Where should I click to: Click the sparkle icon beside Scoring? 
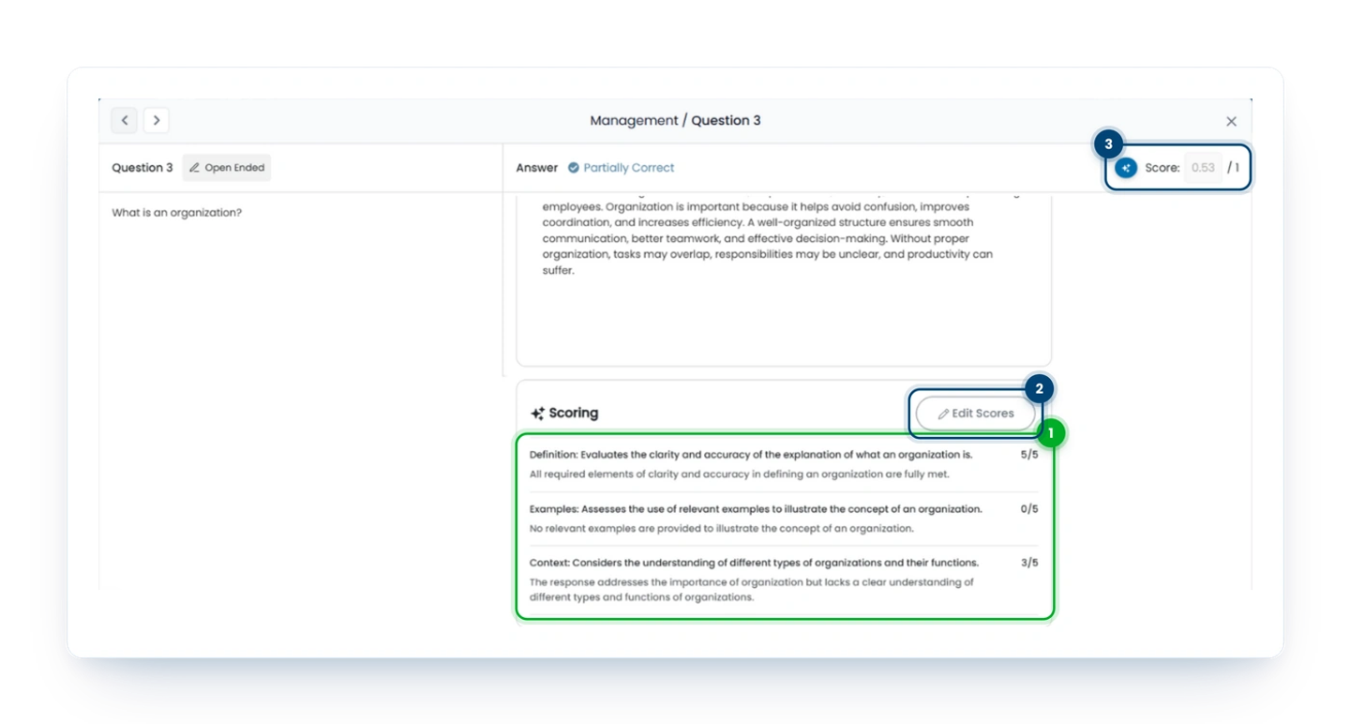(537, 414)
